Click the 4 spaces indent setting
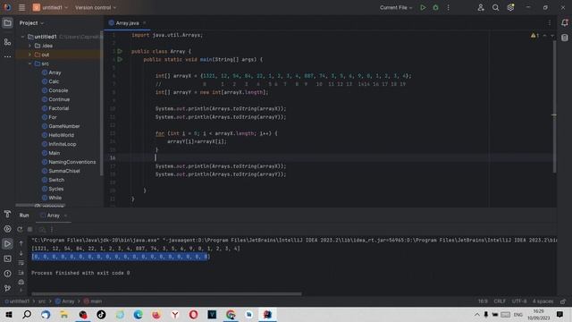 point(543,301)
